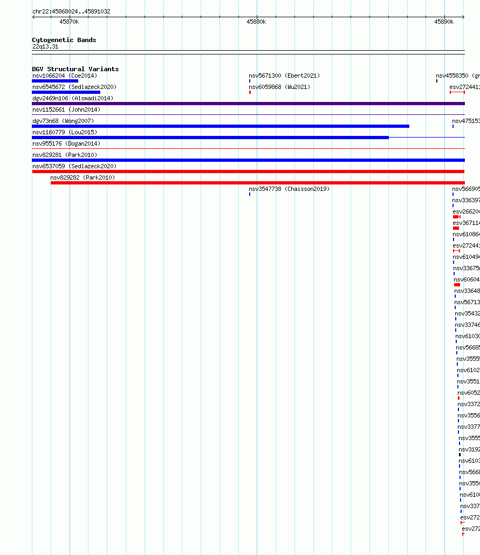The height and width of the screenshot is (555, 480).
Task: Open variant nsv829281 (Park2010) label
Action: point(65,155)
